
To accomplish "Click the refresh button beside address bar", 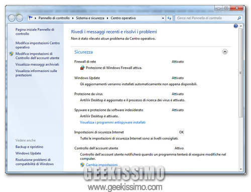I will click(x=170, y=18).
